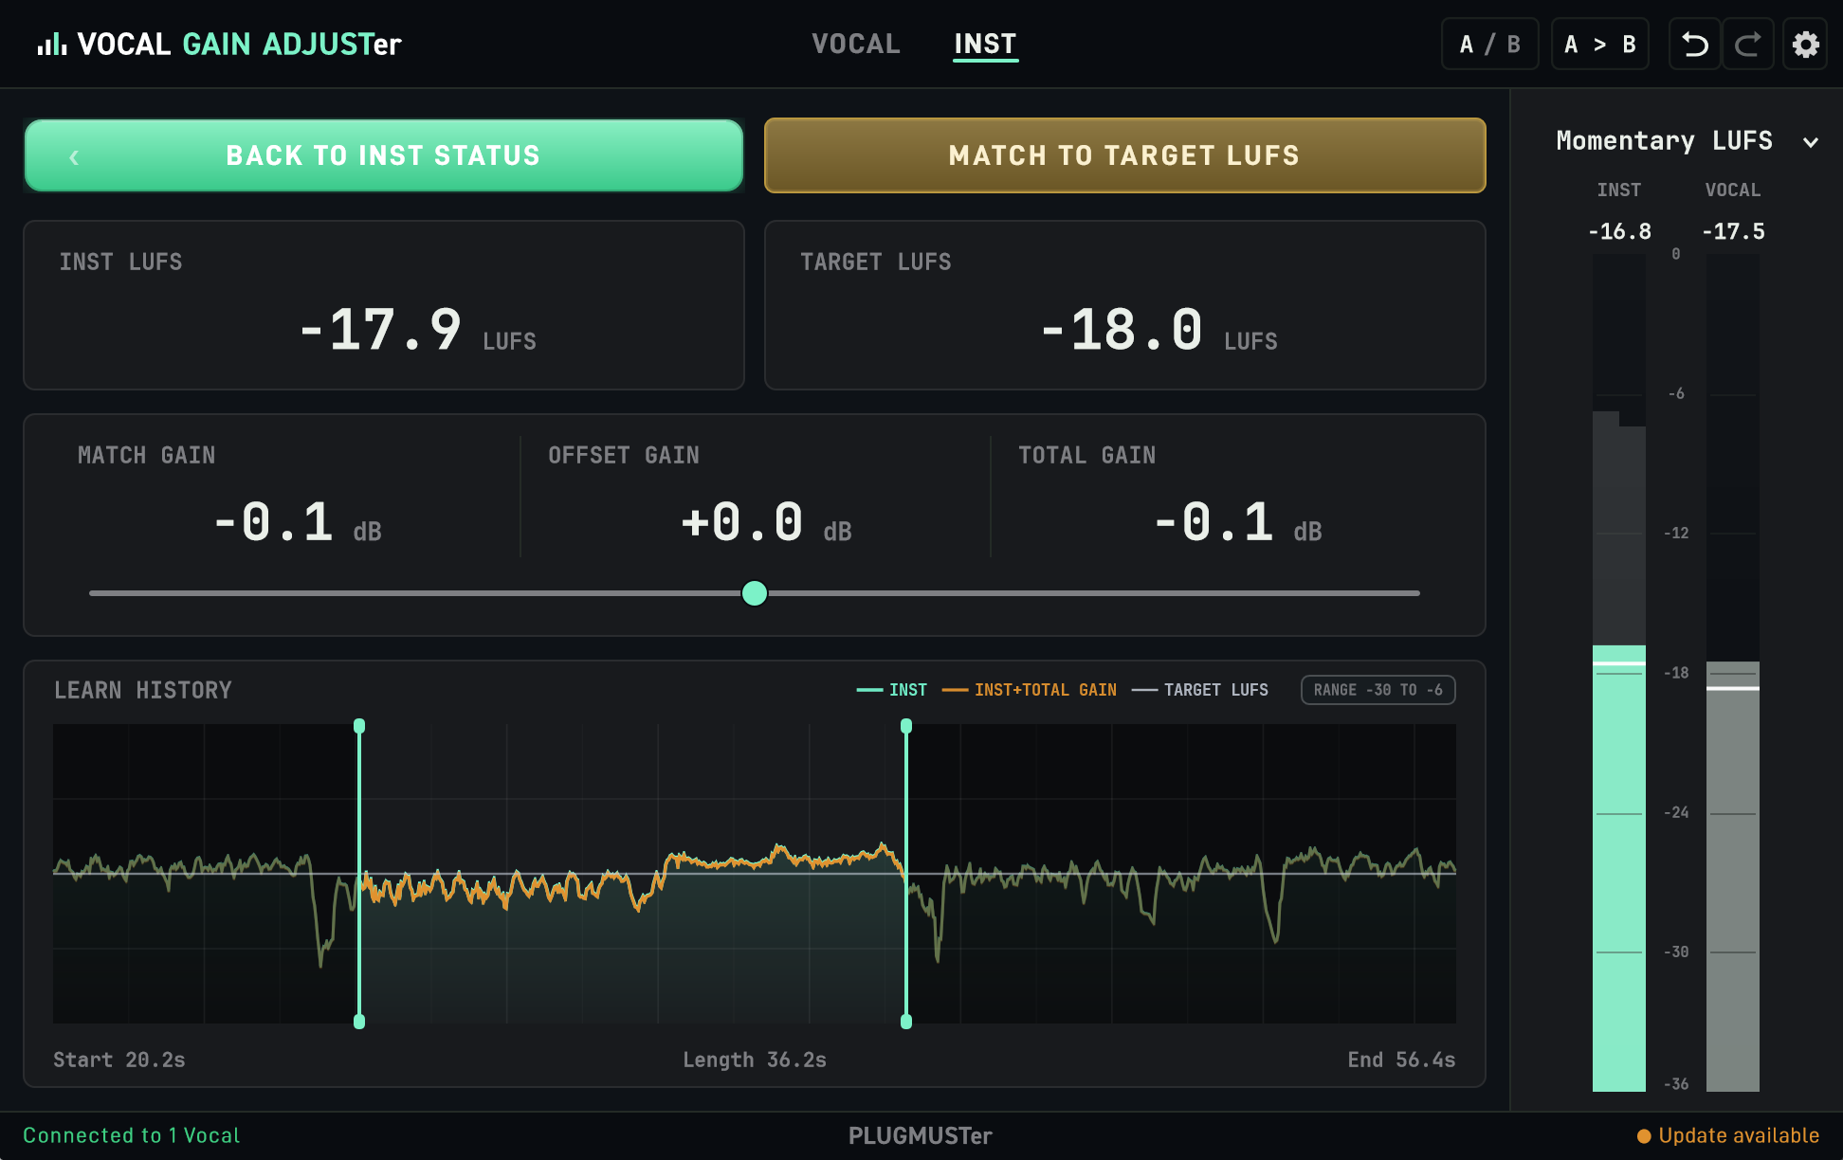The height and width of the screenshot is (1160, 1843).
Task: Click the INST level meter bar
Action: click(x=1619, y=672)
